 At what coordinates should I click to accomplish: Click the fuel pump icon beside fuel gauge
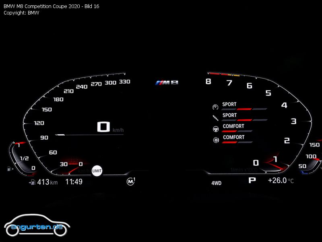[x=10, y=169]
